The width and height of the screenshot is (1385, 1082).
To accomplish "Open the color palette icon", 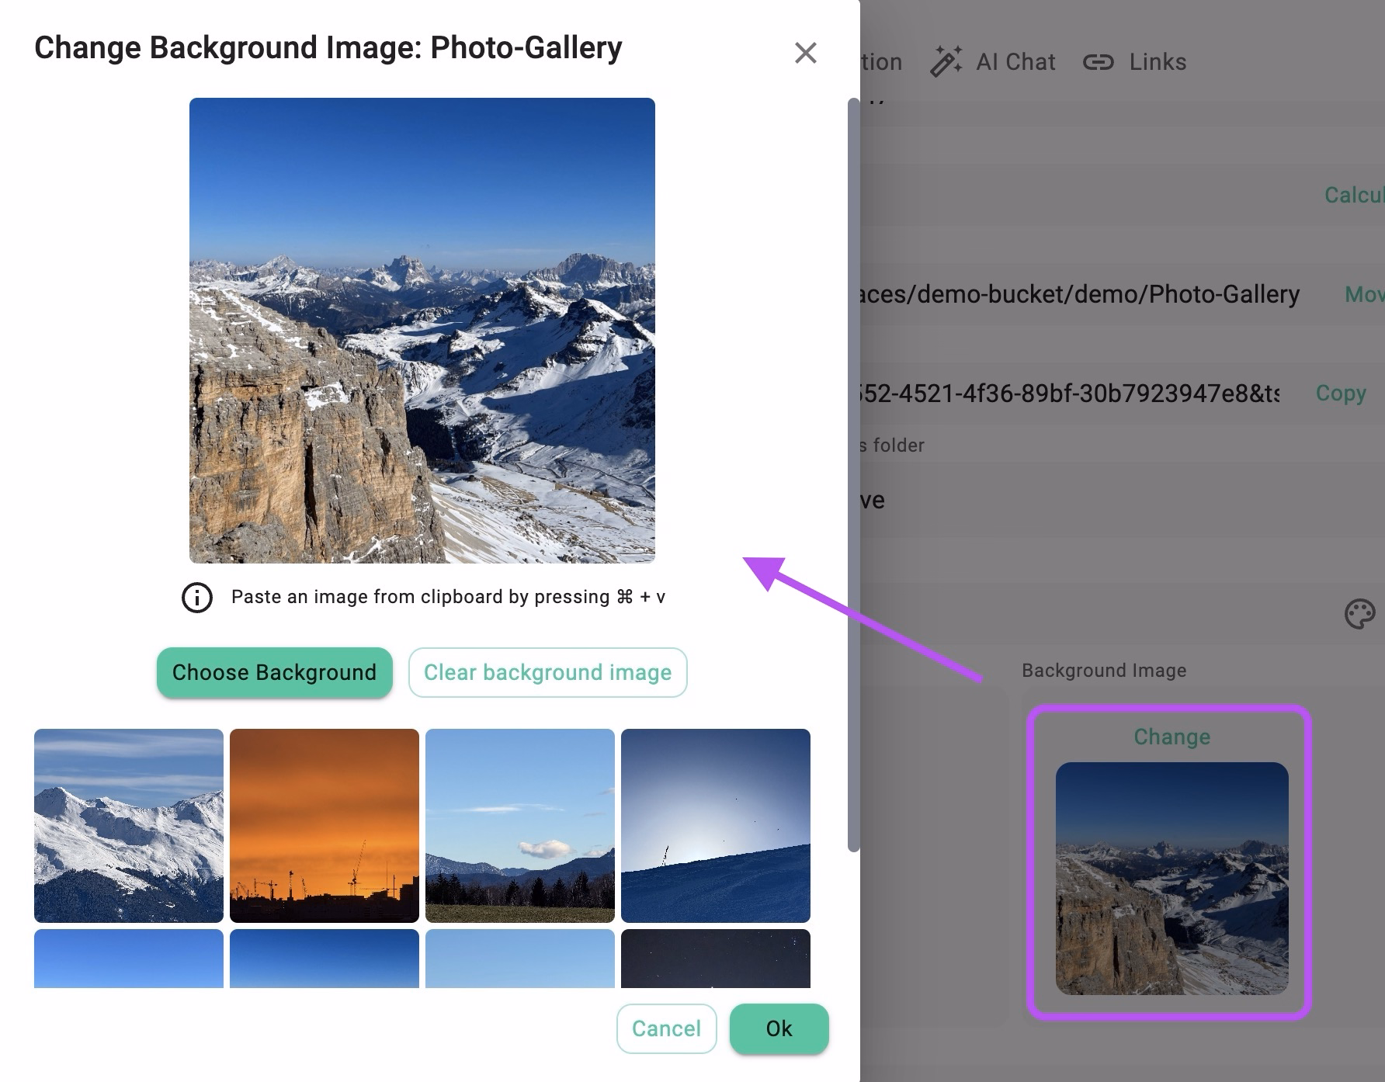I will coord(1359,614).
